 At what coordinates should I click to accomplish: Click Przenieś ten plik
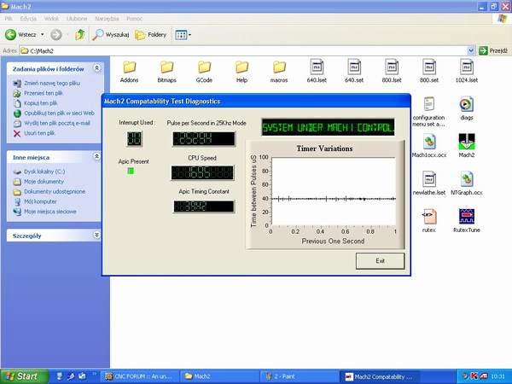pos(44,93)
